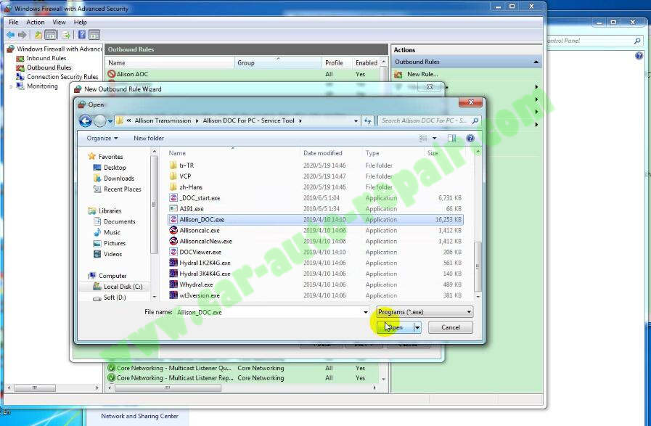
Task: Open the Action menu
Action: 36,22
